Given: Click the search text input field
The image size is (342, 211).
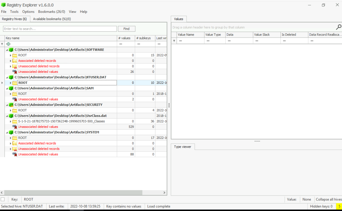Looking at the screenshot, I should [x=60, y=29].
